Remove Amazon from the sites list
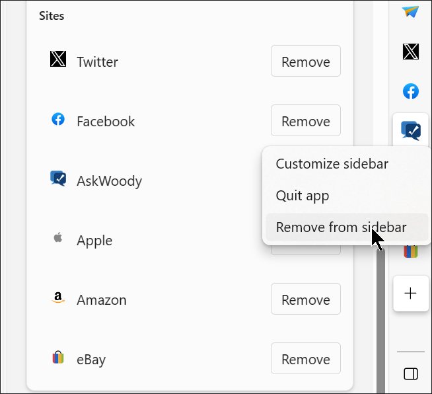 [x=306, y=299]
